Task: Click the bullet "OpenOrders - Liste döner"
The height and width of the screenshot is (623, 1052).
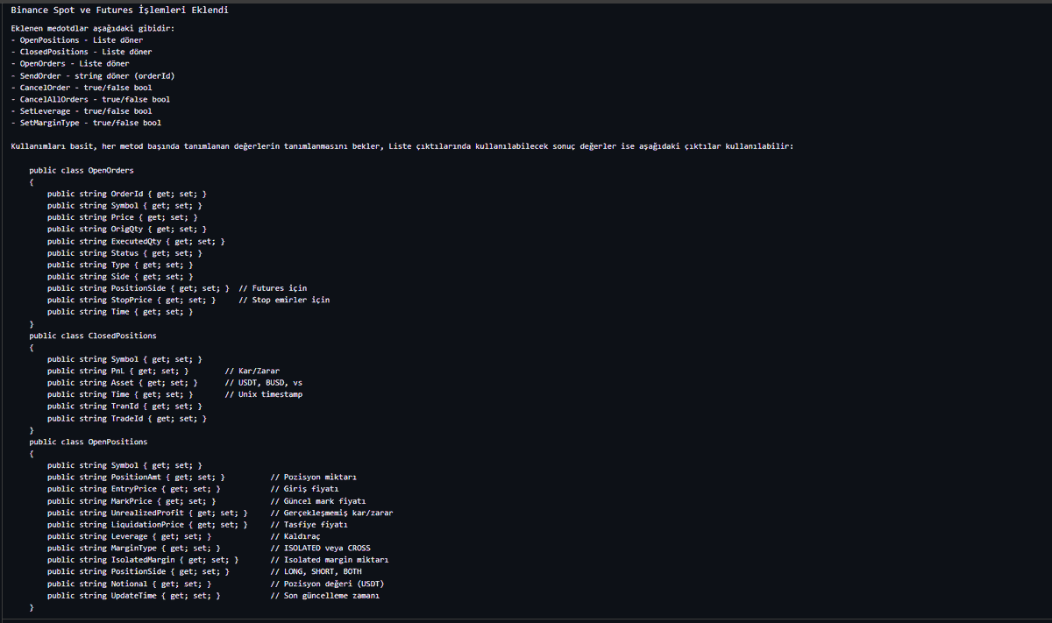Action: tap(70, 64)
